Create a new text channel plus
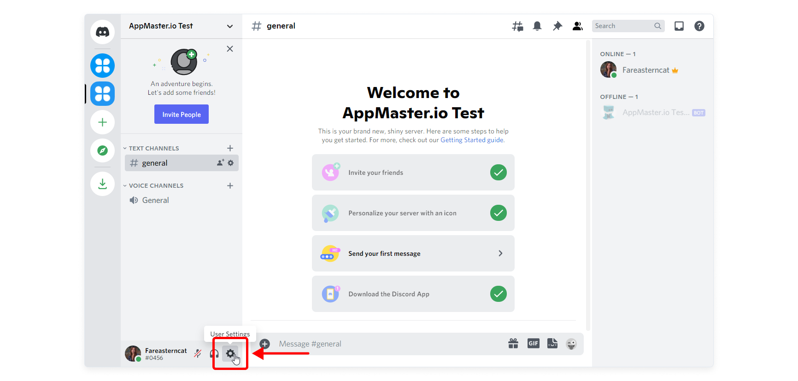The image size is (798, 381). pyautogui.click(x=230, y=148)
